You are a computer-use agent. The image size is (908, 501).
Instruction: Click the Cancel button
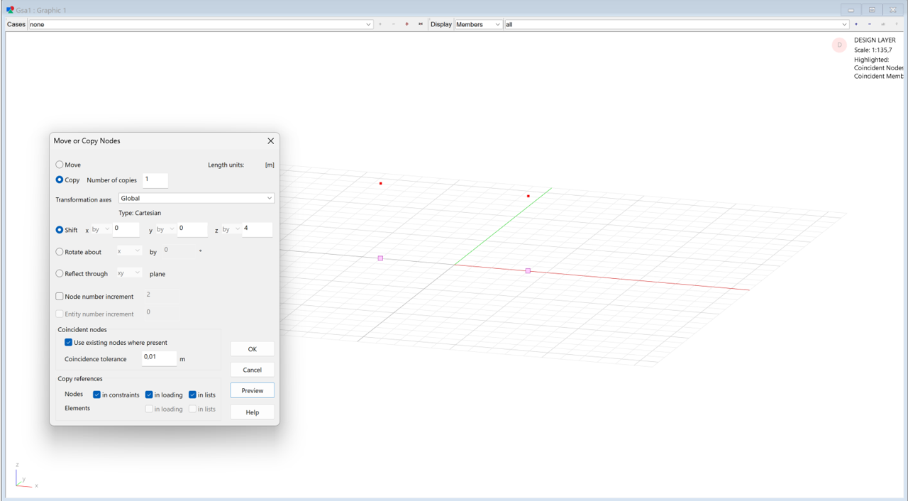point(252,370)
